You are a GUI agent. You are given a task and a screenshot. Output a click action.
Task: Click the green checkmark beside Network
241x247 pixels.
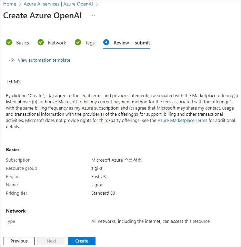coord(41,42)
